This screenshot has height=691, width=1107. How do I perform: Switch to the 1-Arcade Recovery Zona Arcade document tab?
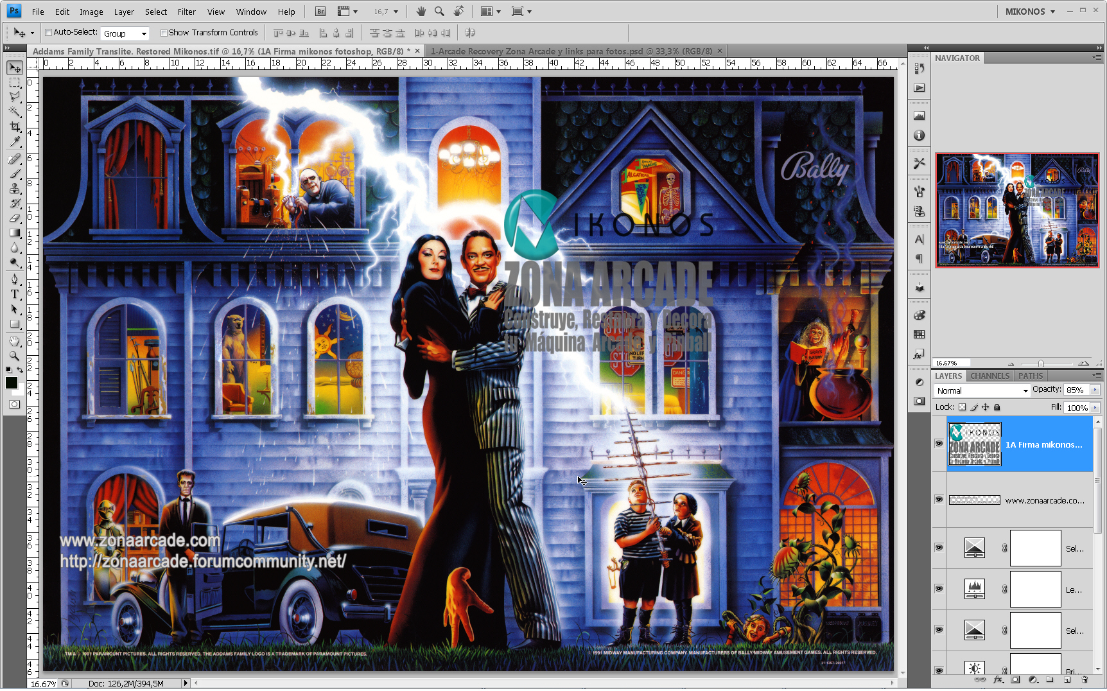click(x=571, y=51)
